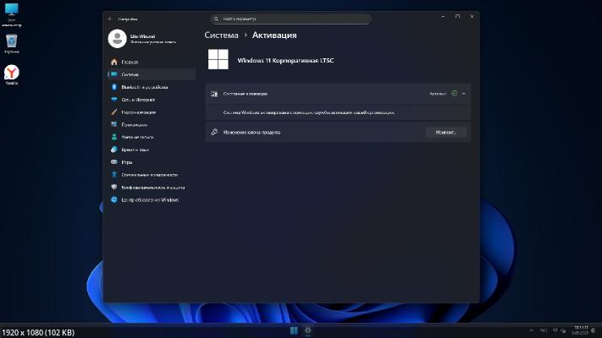Open the Personalization (Персонализация) section
This screenshot has width=602, height=338.
[x=138, y=112]
